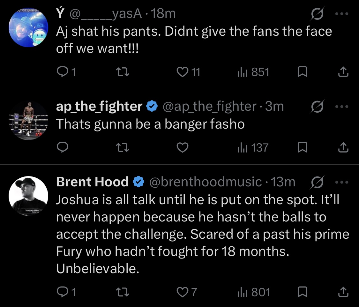Like the tweet with 11 likes

click(x=188, y=72)
